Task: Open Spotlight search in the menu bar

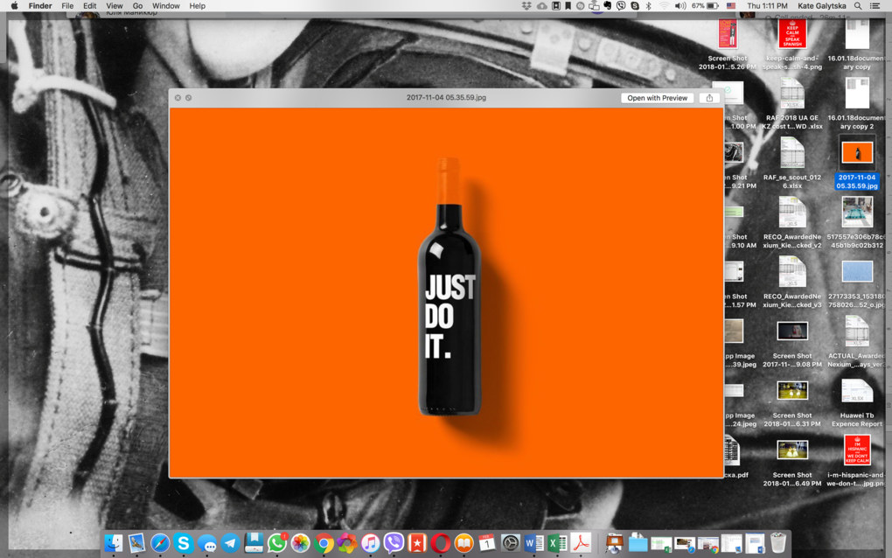Action: pyautogui.click(x=858, y=6)
